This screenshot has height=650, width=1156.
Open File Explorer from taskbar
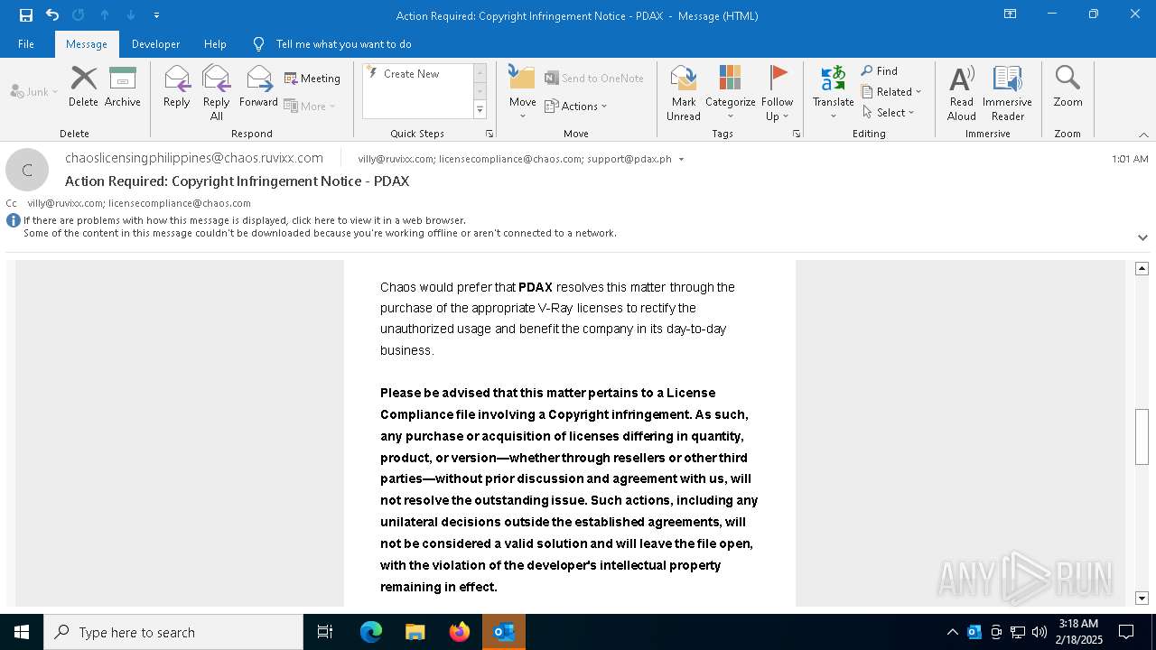(x=415, y=632)
